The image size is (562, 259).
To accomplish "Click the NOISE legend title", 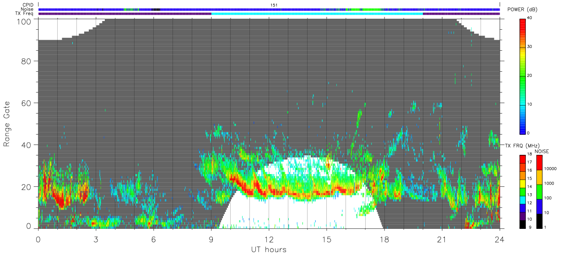I will 542,151.
